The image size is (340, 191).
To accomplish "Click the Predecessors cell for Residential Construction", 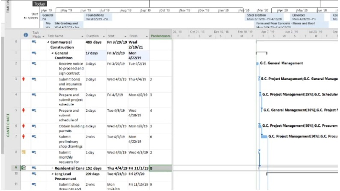I will (160, 168).
